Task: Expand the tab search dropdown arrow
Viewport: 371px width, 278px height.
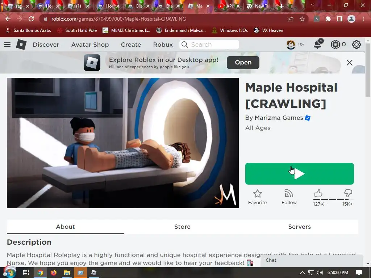Action: coord(313,5)
